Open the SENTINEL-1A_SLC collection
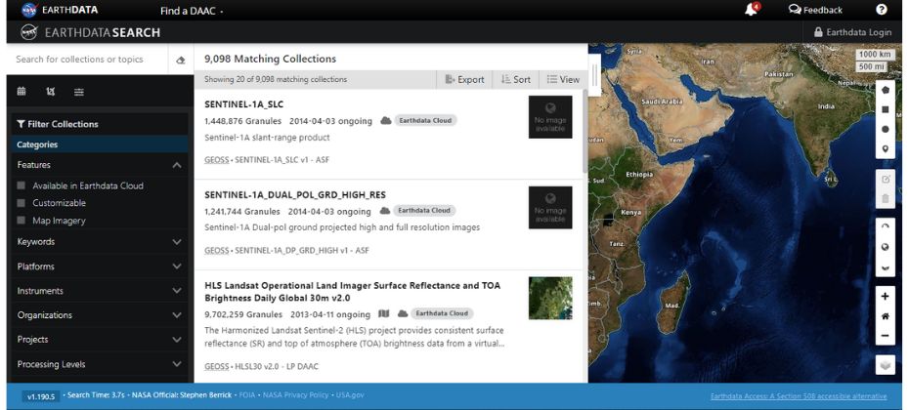The height and width of the screenshot is (410, 909). (x=244, y=104)
